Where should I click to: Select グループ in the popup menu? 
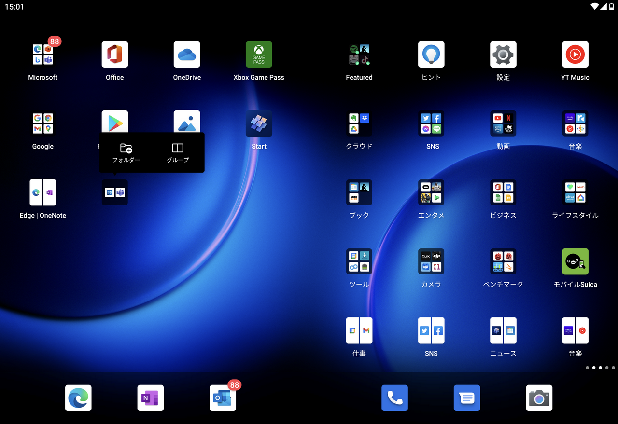178,152
